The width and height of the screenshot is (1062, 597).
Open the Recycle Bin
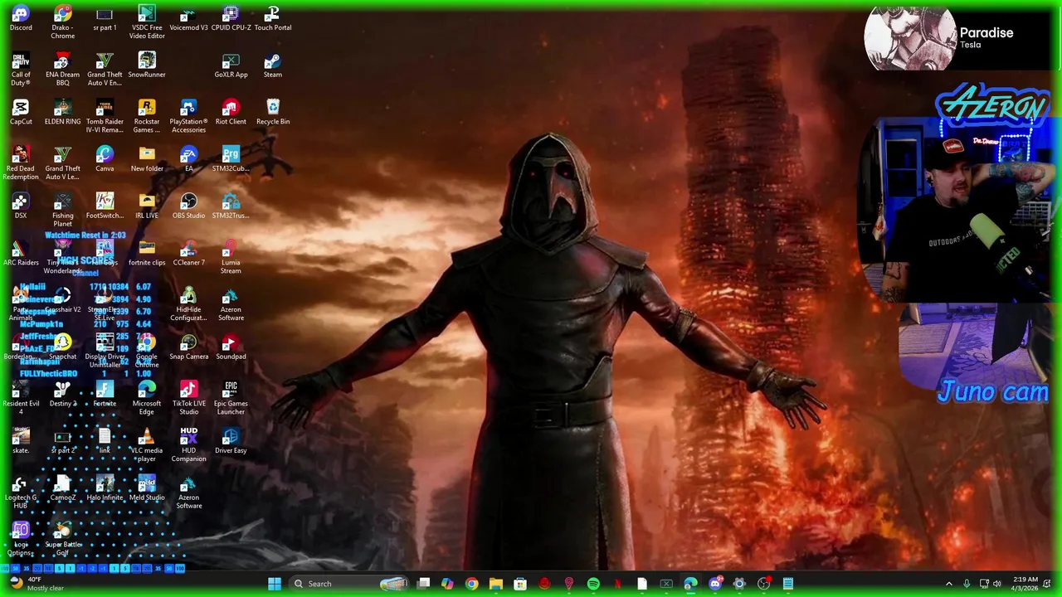[273, 113]
